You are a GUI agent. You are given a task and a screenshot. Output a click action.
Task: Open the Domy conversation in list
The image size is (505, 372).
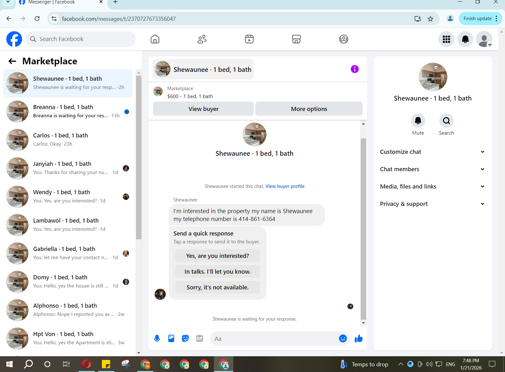(x=68, y=282)
